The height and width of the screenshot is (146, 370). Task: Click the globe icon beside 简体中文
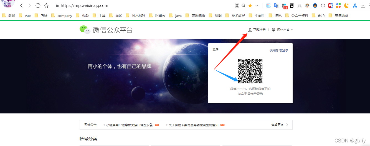point(273,30)
